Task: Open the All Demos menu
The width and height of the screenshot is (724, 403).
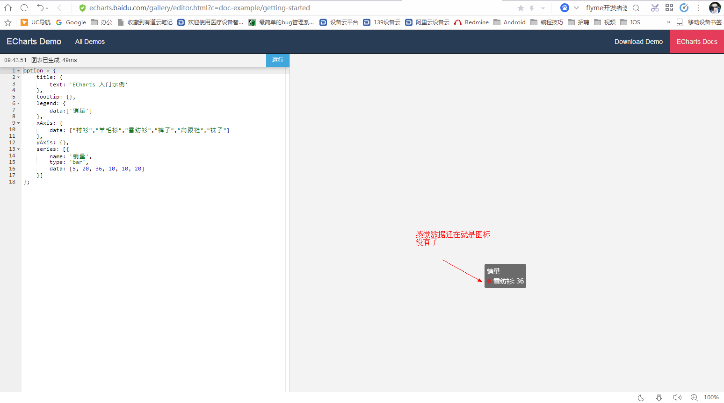Action: click(x=90, y=42)
